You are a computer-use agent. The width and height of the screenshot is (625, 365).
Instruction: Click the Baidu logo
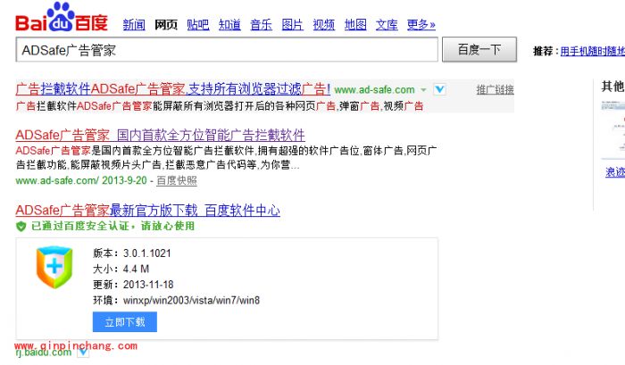pyautogui.click(x=62, y=17)
